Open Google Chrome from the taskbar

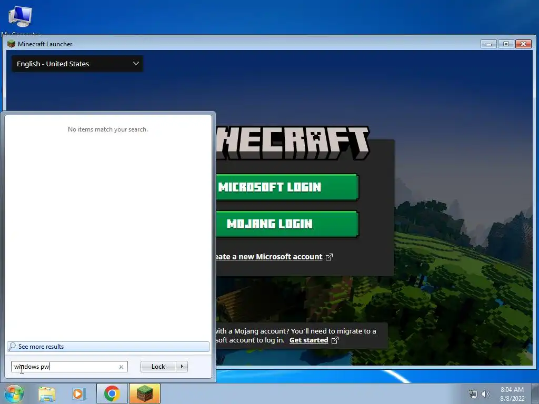click(112, 393)
